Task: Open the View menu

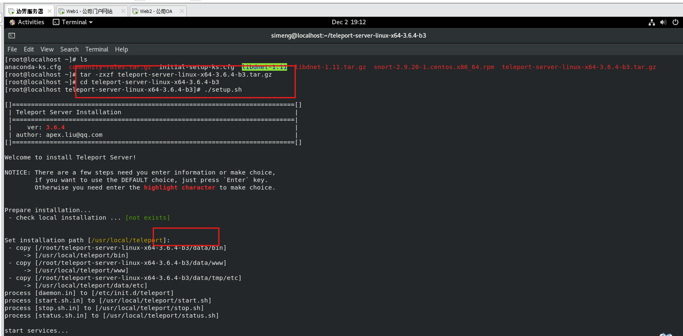Action: tap(47, 49)
